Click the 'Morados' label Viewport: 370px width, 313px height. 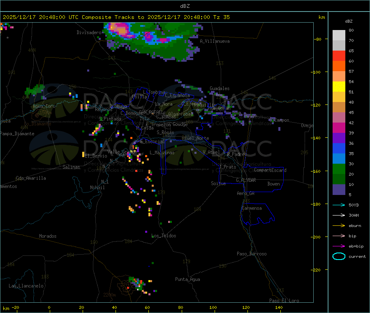[x=48, y=236]
